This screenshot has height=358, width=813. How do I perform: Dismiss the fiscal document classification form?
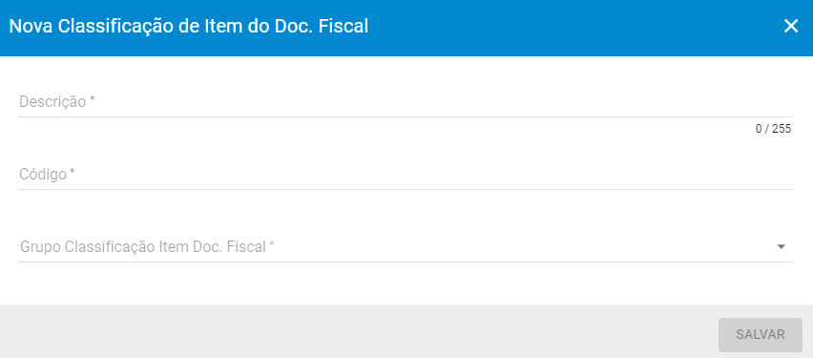[x=791, y=27]
